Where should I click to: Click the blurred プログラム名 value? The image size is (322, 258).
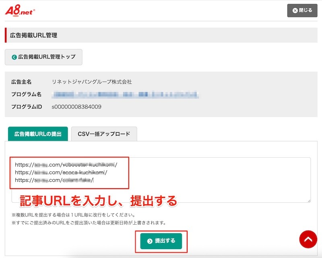(x=126, y=94)
